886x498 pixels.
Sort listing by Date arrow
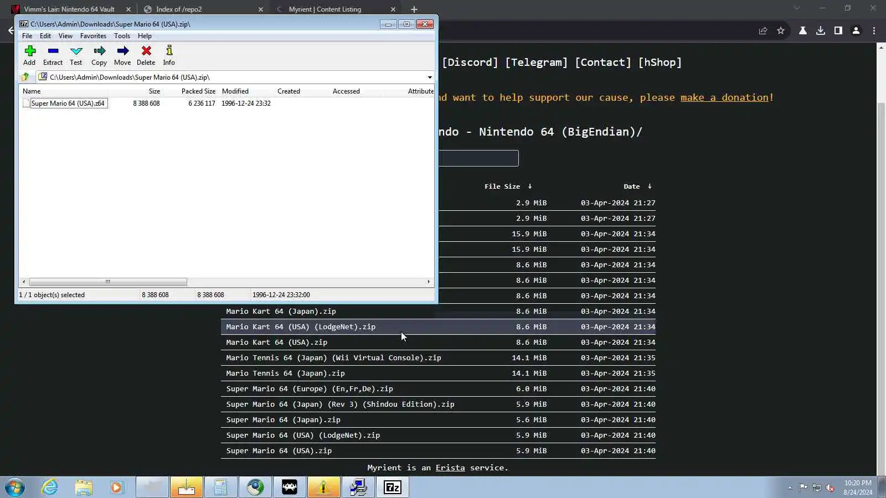point(650,186)
